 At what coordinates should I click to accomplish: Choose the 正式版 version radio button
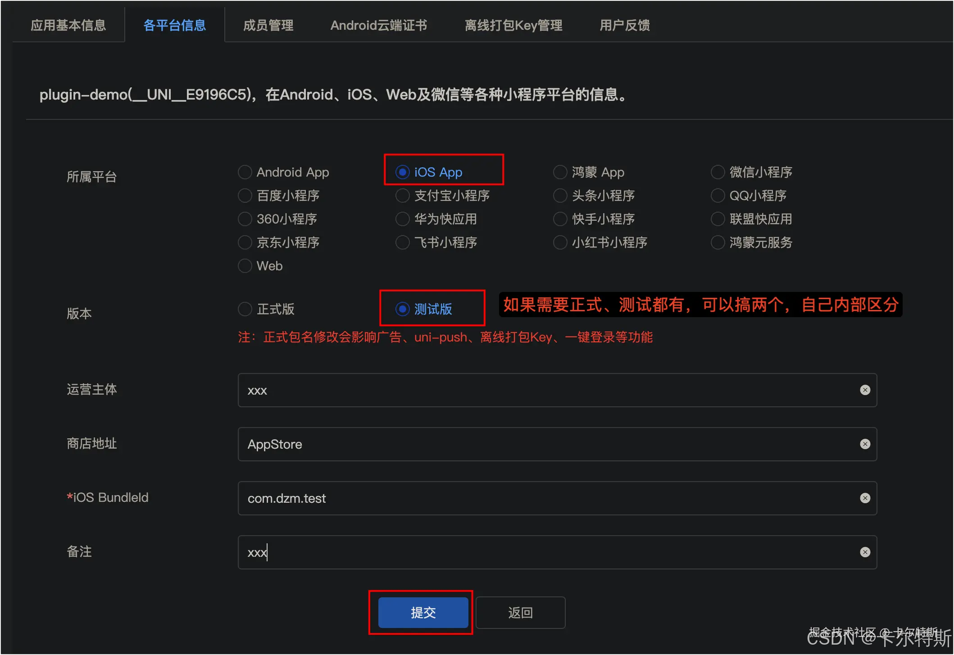(245, 309)
